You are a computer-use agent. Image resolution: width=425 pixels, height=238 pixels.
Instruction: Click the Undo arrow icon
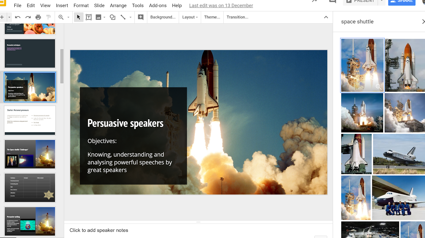pyautogui.click(x=18, y=17)
